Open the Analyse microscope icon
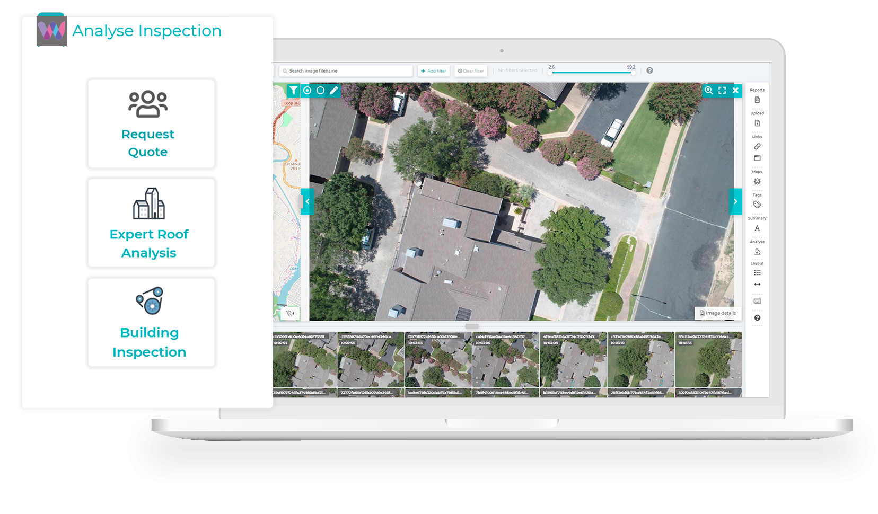Viewport: 878px width, 514px height. (x=757, y=251)
